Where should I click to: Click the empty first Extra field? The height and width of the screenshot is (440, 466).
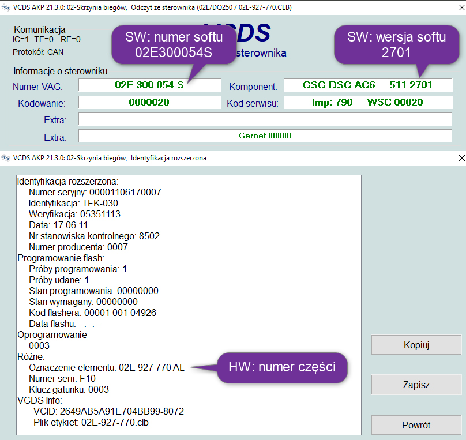[x=265, y=119]
